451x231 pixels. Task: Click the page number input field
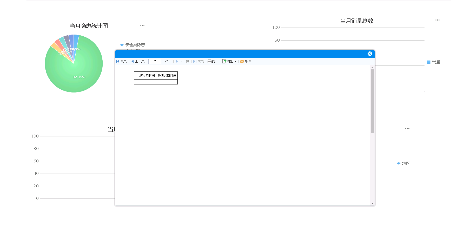155,61
